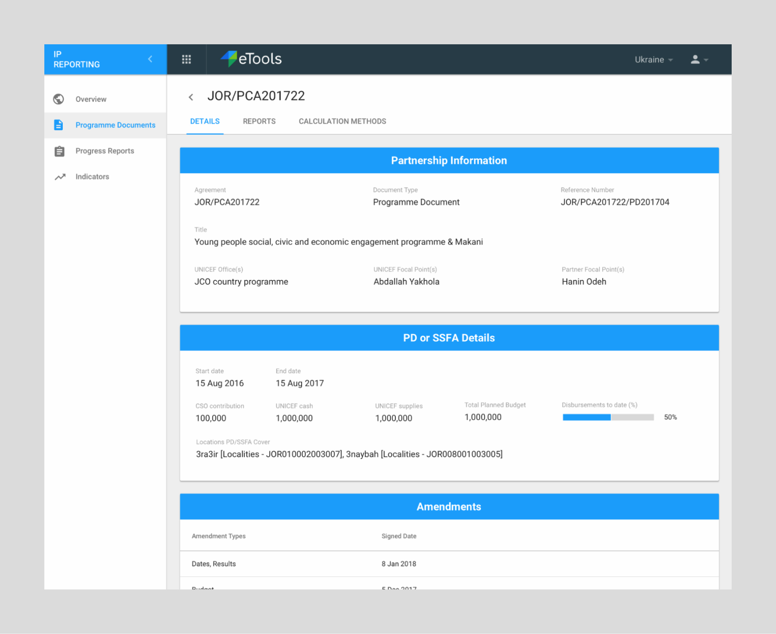Expand the dropdown arrow beside user icon

tap(706, 60)
